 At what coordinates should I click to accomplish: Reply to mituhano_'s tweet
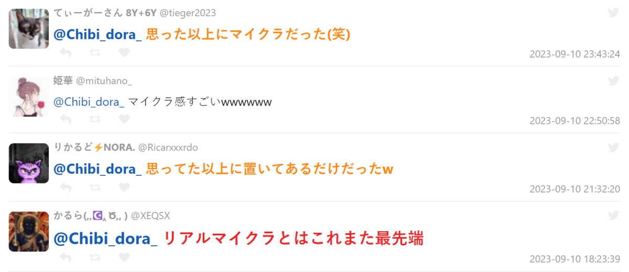coord(66,119)
